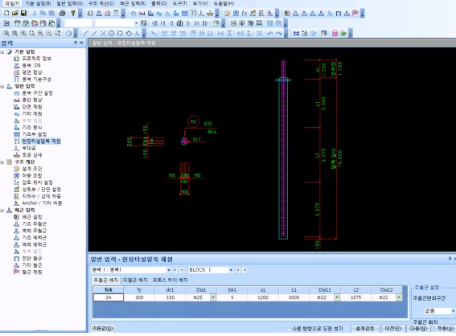Select the X cross drawing tool
This screenshot has width=456, height=336.
(x=103, y=33)
